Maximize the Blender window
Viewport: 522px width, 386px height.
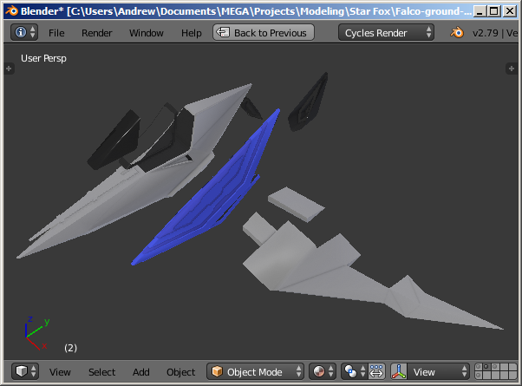coord(494,11)
